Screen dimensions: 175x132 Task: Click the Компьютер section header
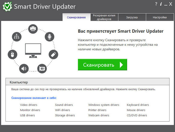[x=19, y=82]
